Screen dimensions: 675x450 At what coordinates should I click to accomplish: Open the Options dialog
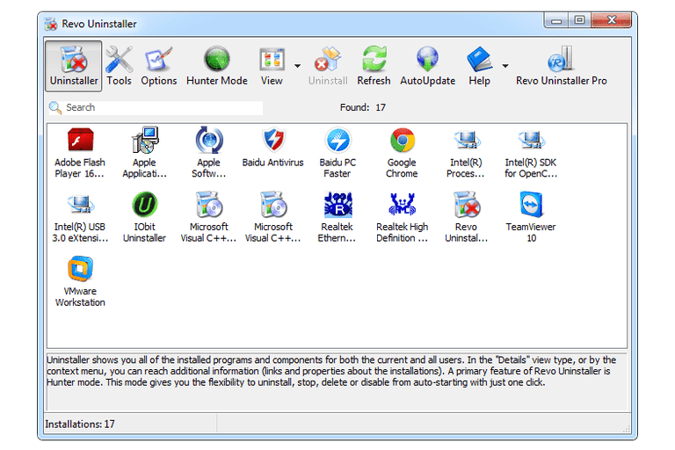[x=158, y=66]
